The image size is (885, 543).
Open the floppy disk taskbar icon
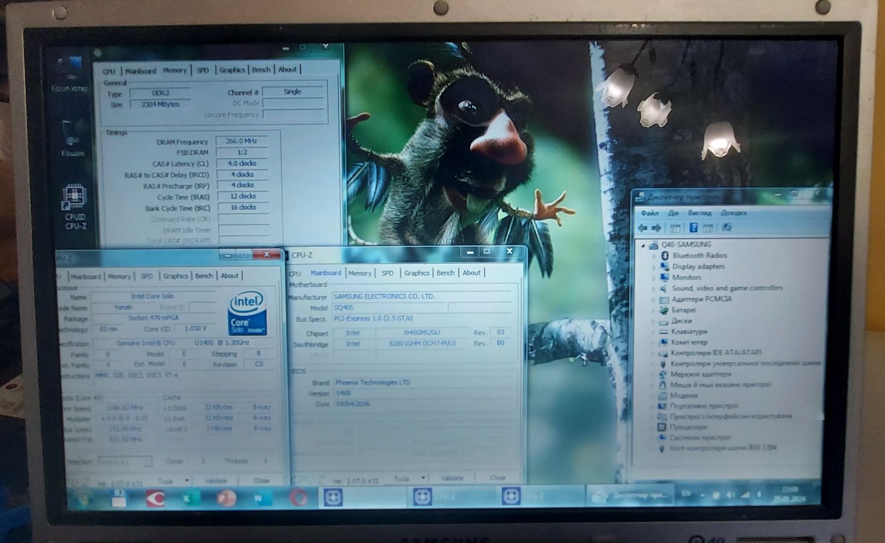click(119, 498)
